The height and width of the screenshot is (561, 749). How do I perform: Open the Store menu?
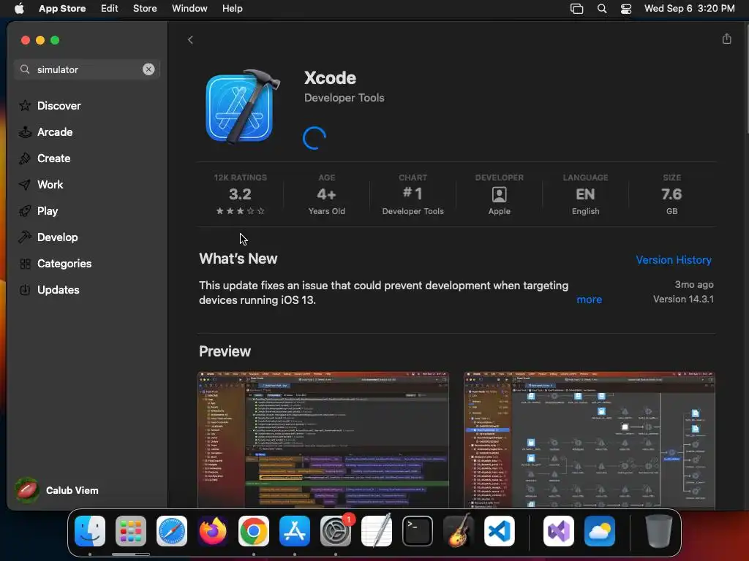[145, 9]
